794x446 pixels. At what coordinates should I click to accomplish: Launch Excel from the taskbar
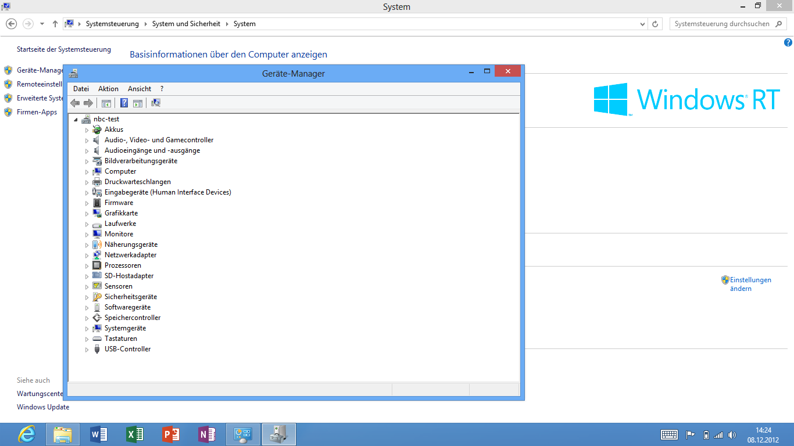135,434
